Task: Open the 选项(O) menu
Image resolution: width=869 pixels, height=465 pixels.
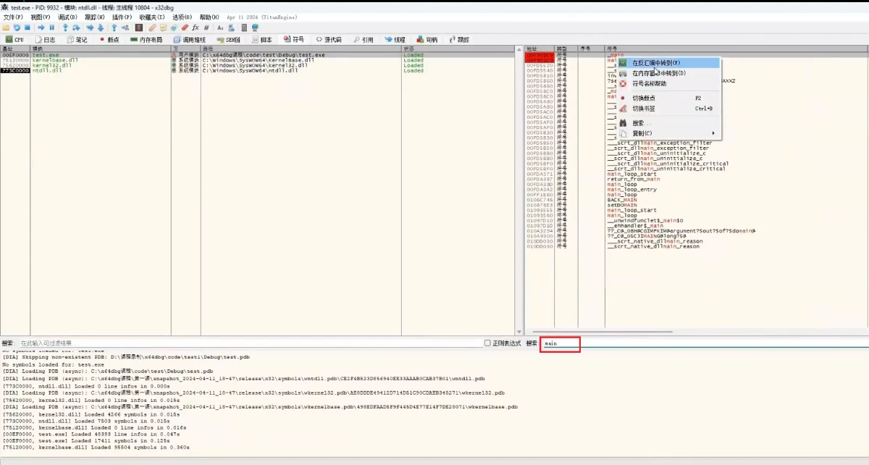Action: [x=182, y=17]
